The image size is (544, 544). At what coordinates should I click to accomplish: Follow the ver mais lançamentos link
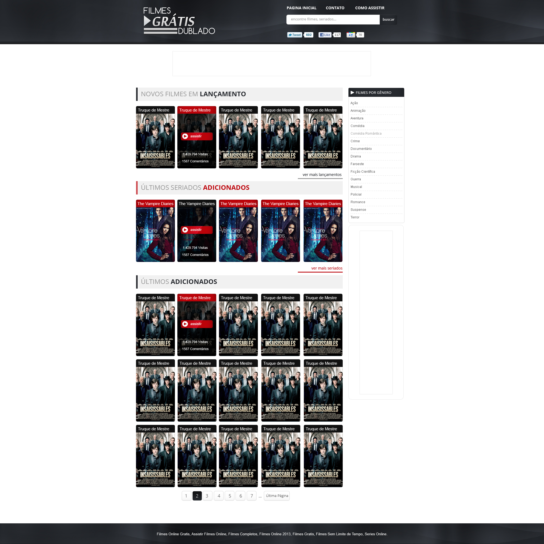point(322,175)
